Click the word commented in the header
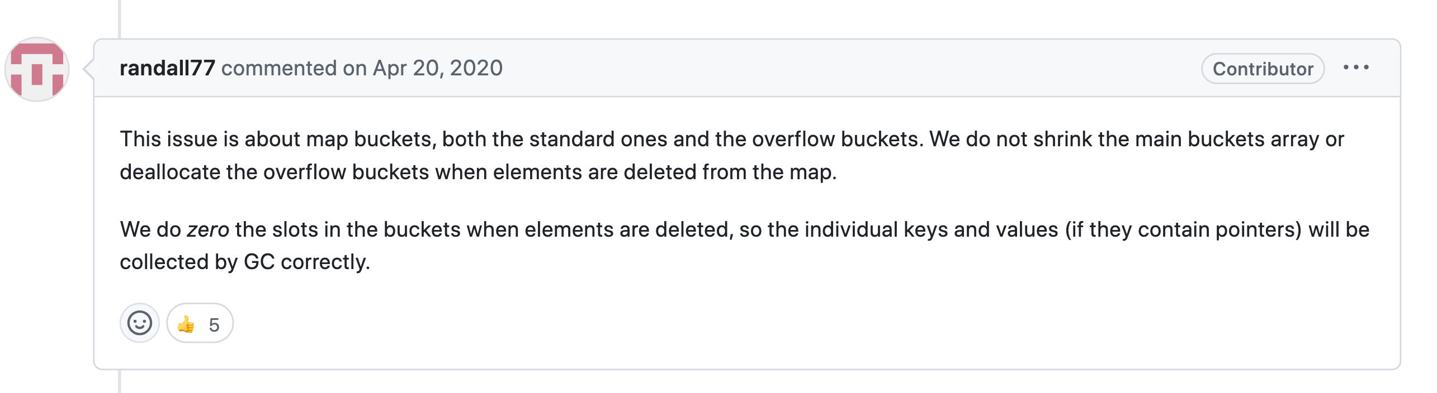 pyautogui.click(x=279, y=68)
